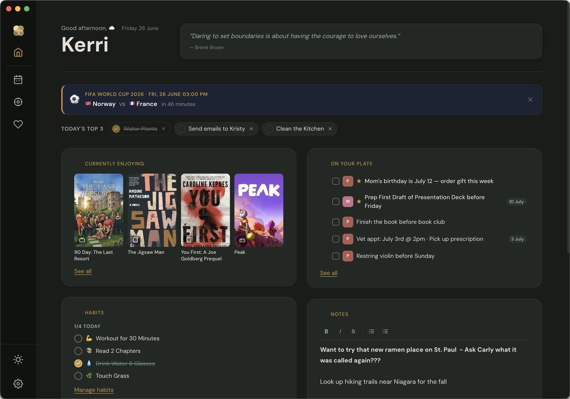Open the Peak game cover
This screenshot has width=570, height=399.
coord(259,210)
